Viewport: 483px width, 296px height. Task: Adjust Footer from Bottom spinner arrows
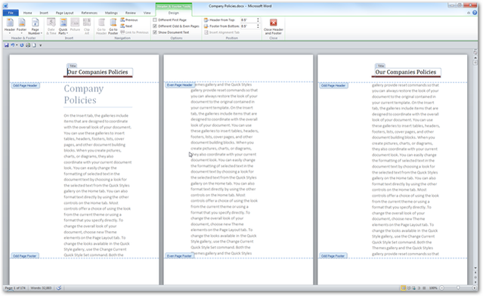(x=258, y=26)
